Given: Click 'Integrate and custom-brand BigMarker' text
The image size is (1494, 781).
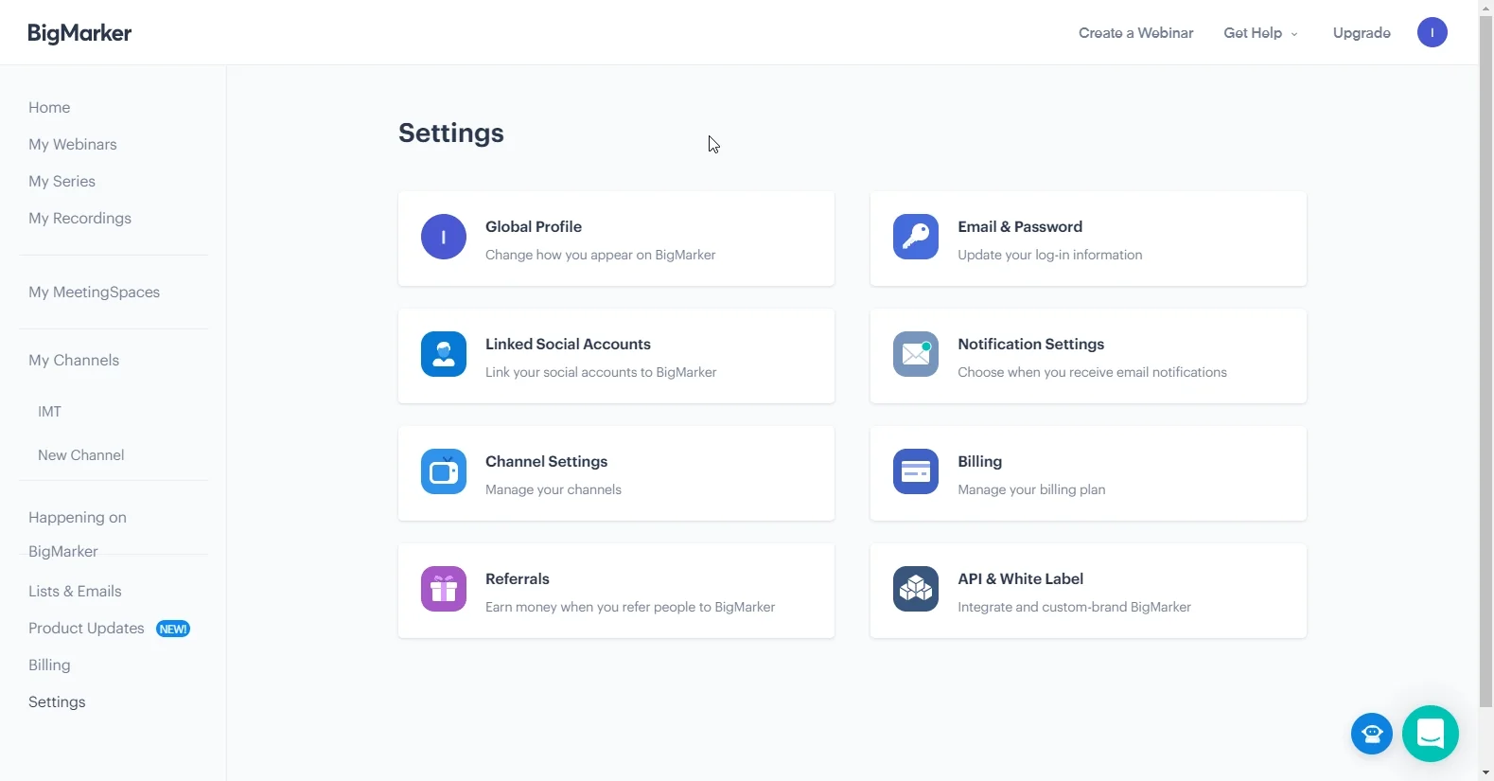Looking at the screenshot, I should click(1074, 608).
